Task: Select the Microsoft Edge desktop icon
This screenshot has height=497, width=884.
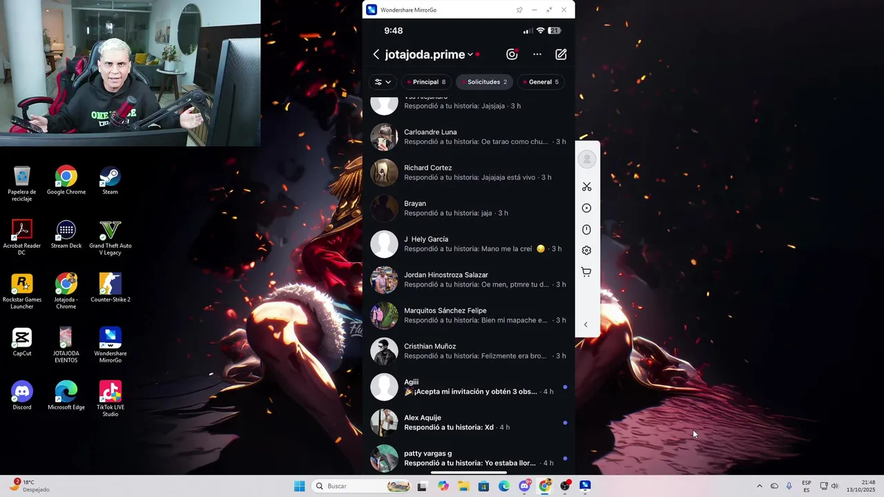Action: tap(66, 396)
